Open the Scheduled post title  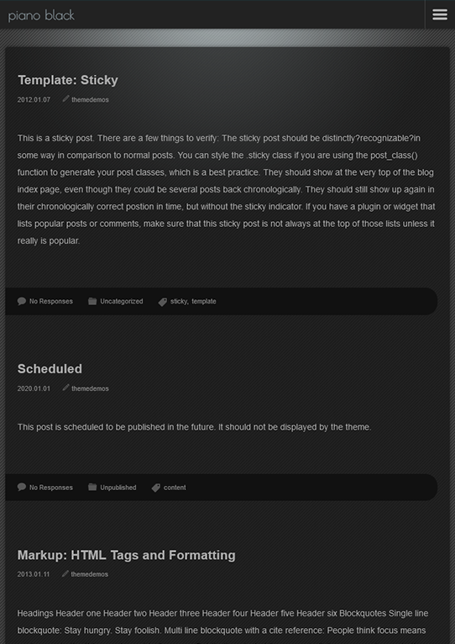click(50, 369)
